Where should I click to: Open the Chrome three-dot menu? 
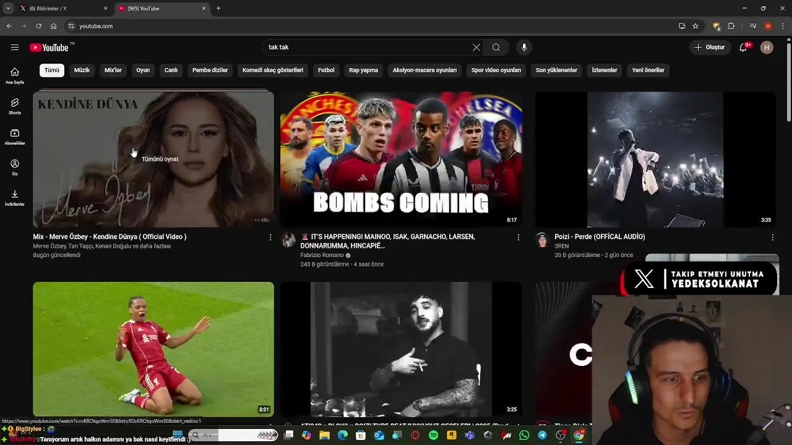(x=782, y=26)
